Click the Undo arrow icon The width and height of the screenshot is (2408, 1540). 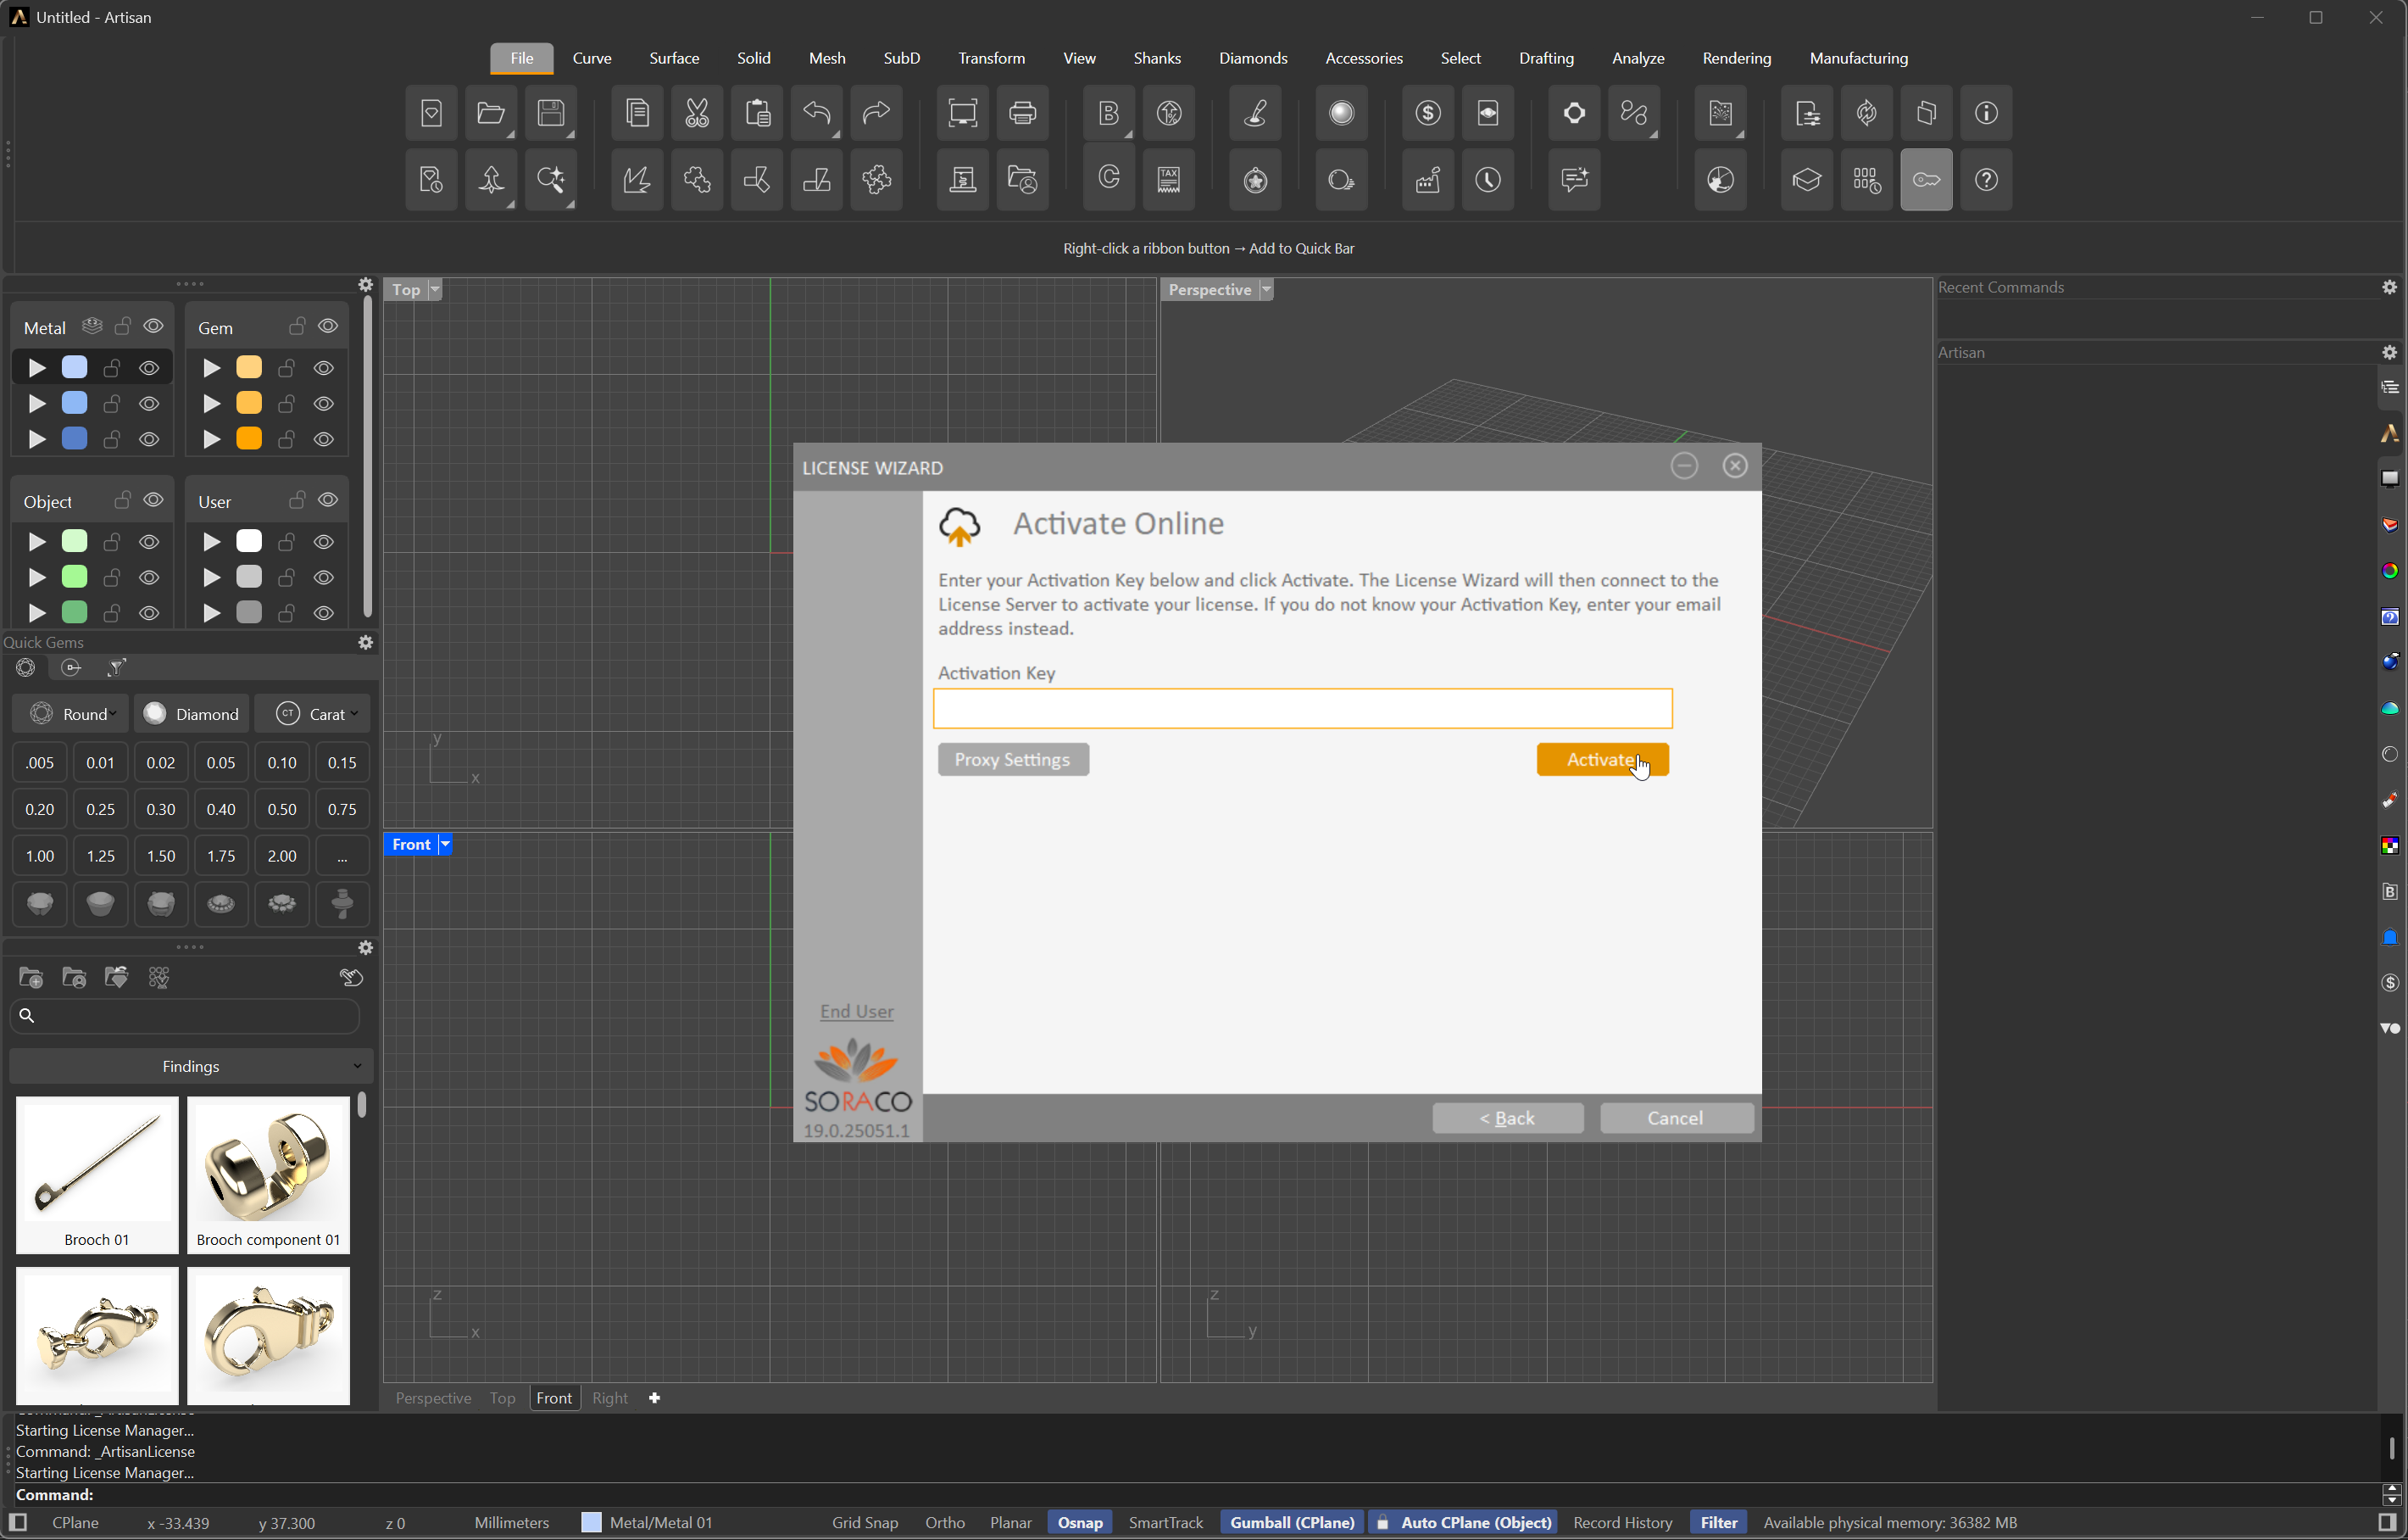[x=817, y=113]
